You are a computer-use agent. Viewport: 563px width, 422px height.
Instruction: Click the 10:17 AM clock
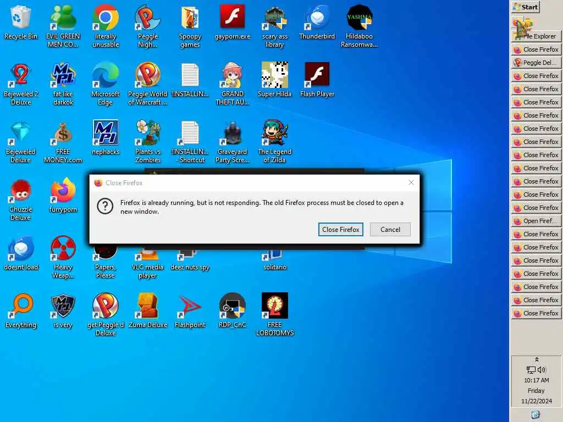[x=536, y=380]
